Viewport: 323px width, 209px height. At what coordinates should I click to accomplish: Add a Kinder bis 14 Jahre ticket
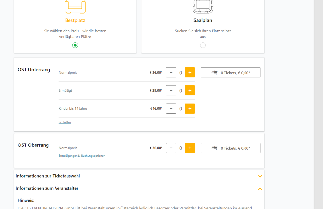coord(190,109)
